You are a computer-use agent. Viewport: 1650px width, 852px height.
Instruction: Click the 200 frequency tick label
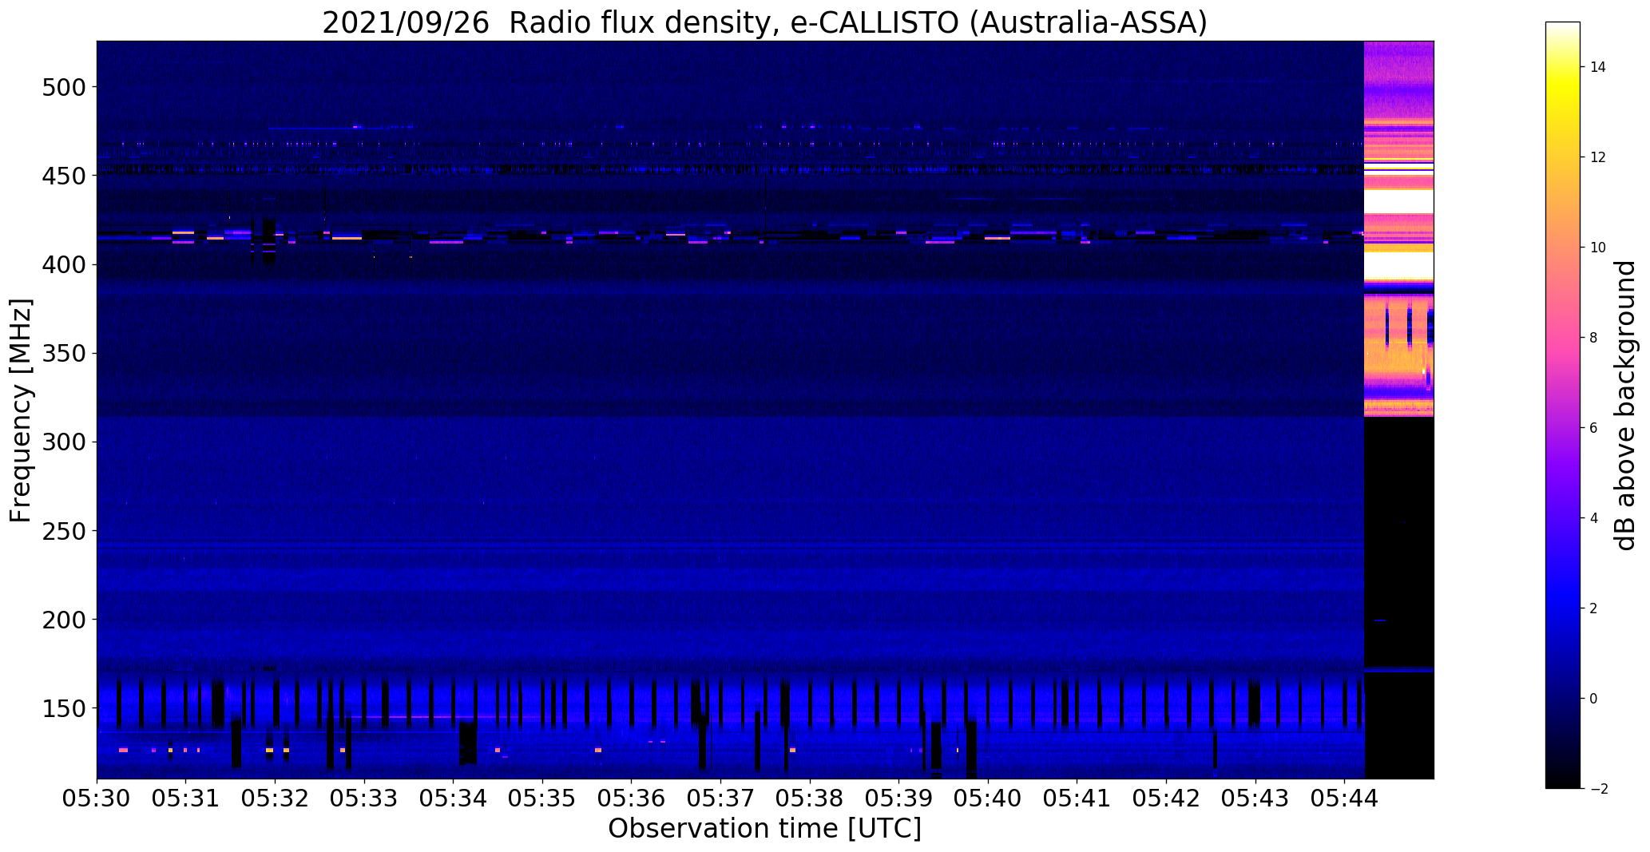coord(63,619)
